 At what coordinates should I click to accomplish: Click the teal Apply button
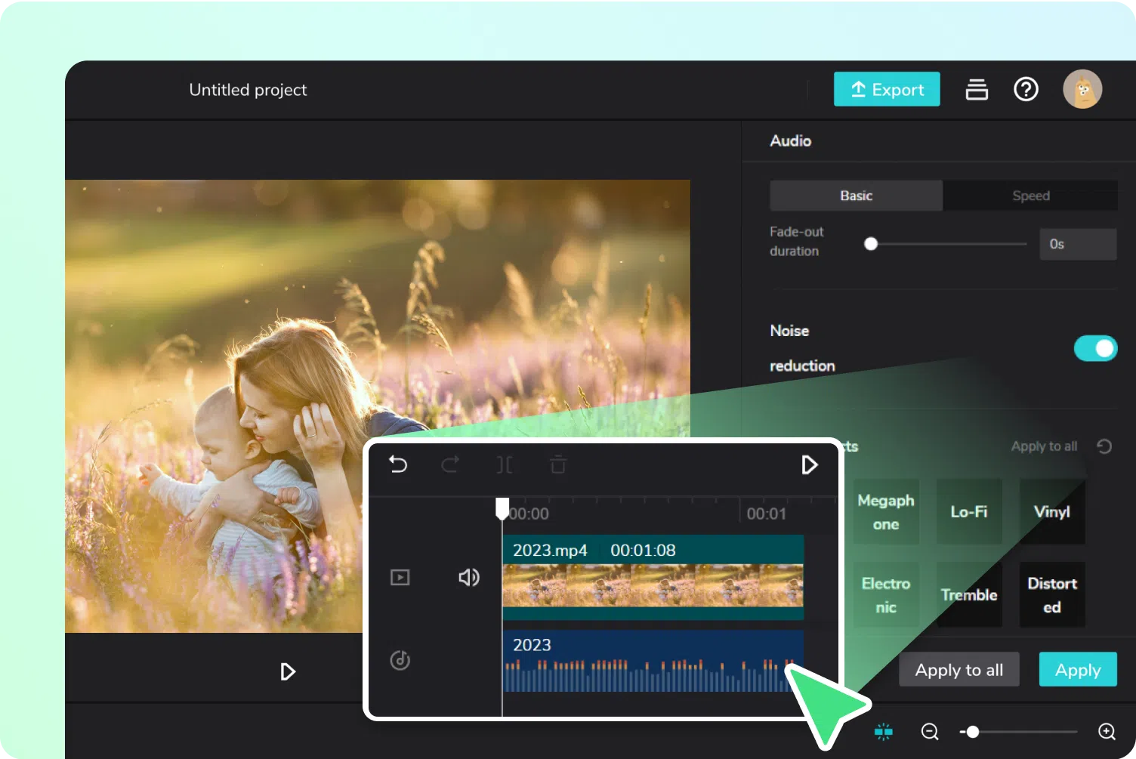coord(1078,669)
